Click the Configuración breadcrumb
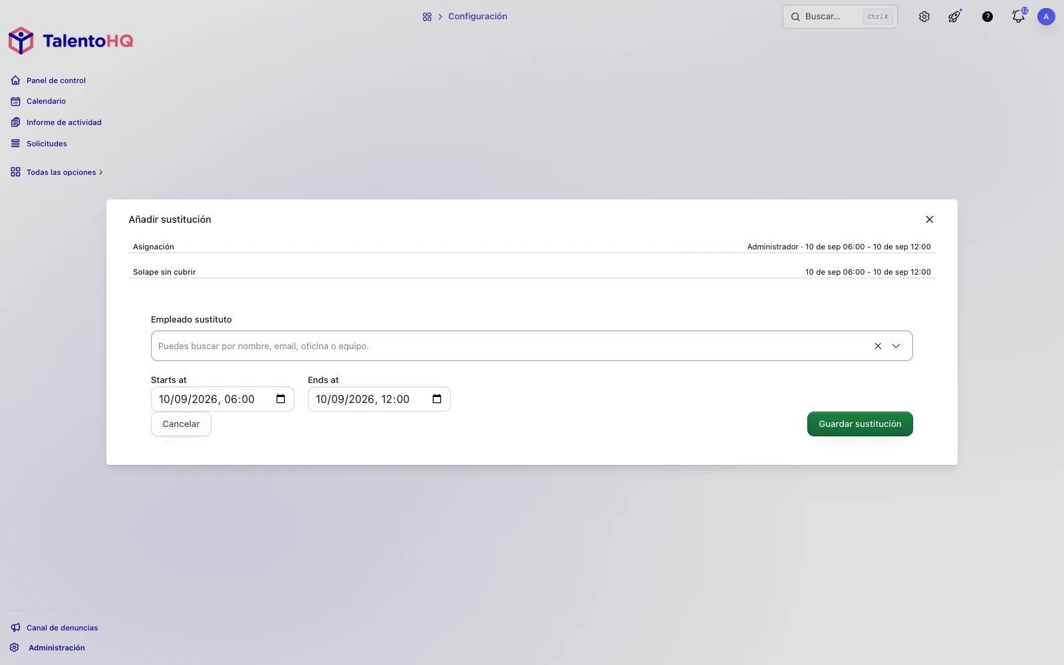The image size is (1064, 665). 477,17
